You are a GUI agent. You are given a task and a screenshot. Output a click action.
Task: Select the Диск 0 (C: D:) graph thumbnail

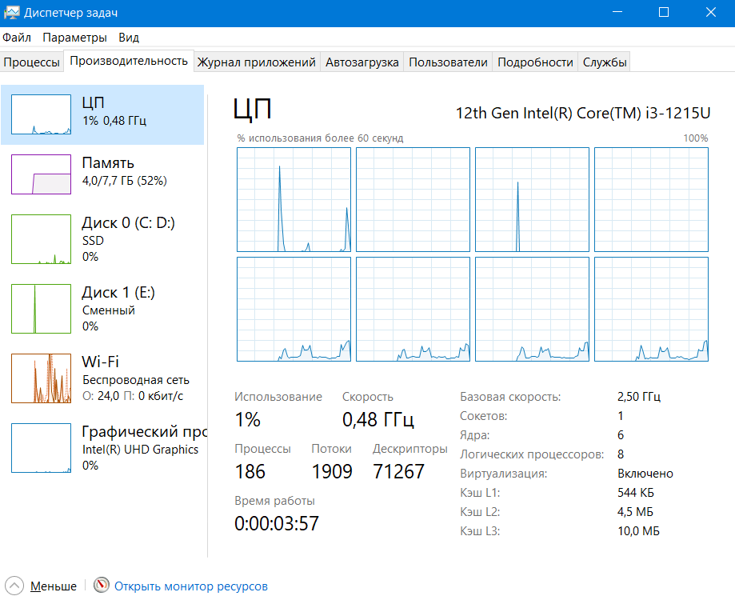coord(42,239)
